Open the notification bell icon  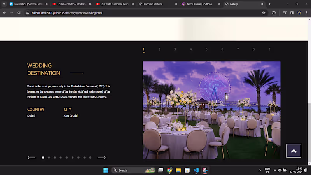(x=306, y=170)
